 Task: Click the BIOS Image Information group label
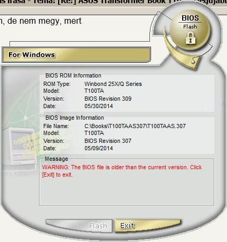pos(74,118)
